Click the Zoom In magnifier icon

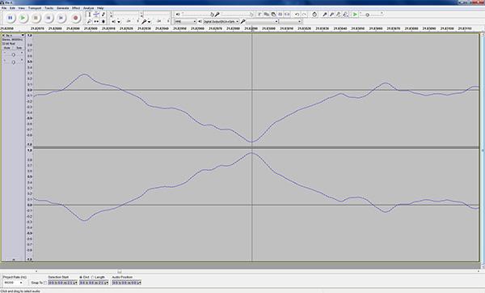tap(325, 15)
